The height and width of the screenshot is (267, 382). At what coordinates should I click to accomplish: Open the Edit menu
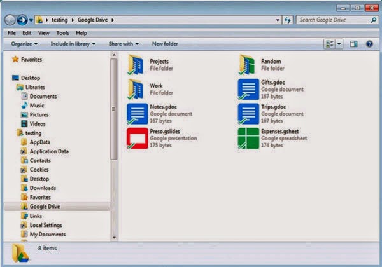point(27,33)
